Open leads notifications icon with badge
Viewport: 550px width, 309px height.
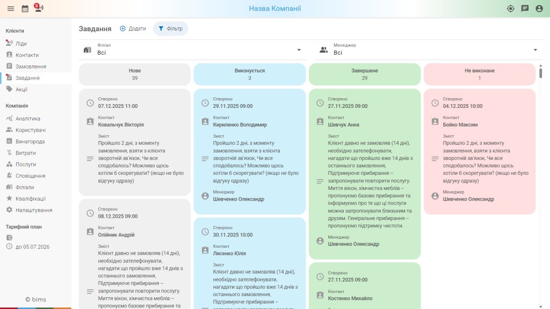39,8
